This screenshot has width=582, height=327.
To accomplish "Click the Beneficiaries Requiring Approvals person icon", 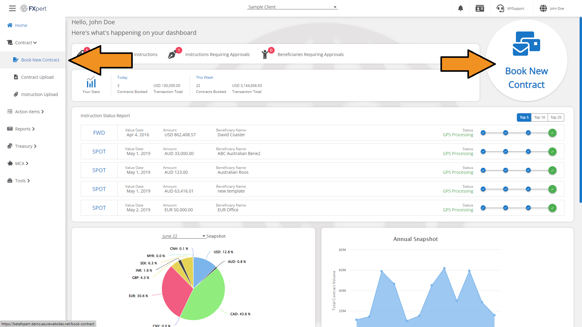I will point(265,54).
